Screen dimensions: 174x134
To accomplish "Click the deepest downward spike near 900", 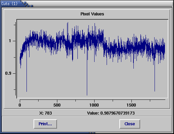I will point(87,95).
